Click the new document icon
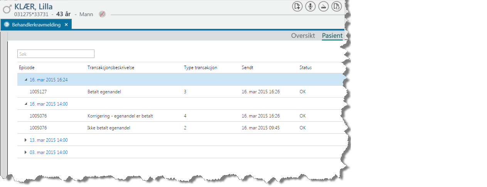Viewport: 487px width, 187px height. tap(297, 7)
